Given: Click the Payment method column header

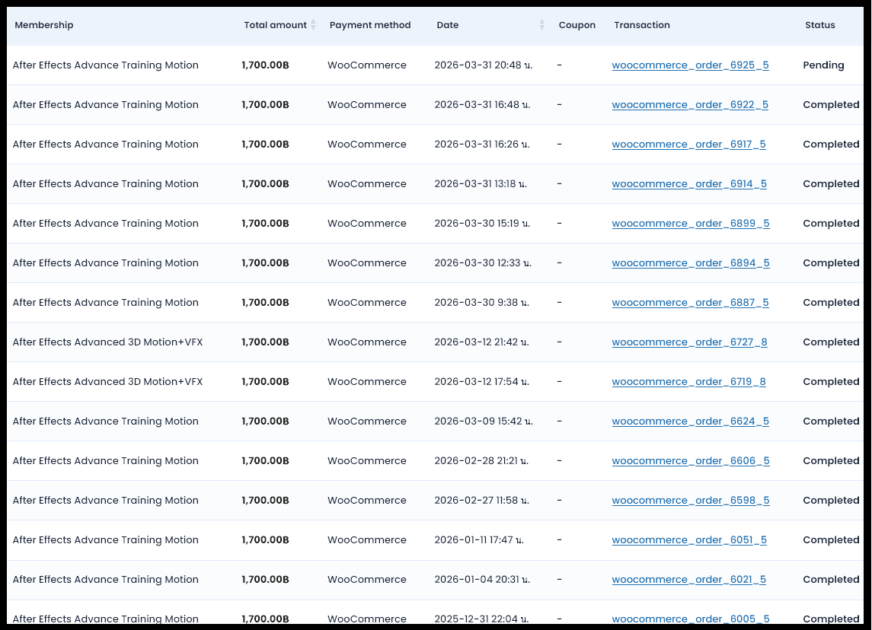Looking at the screenshot, I should tap(369, 25).
